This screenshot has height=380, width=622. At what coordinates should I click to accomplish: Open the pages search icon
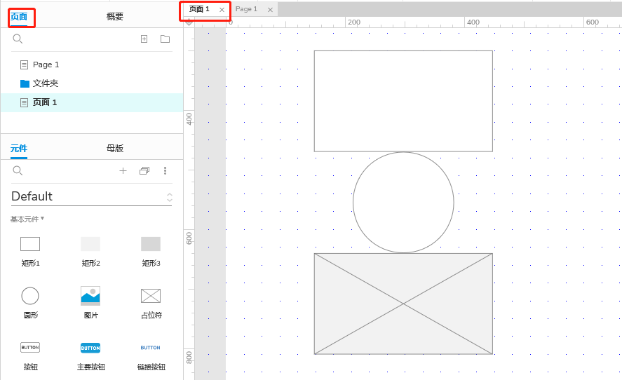[18, 39]
